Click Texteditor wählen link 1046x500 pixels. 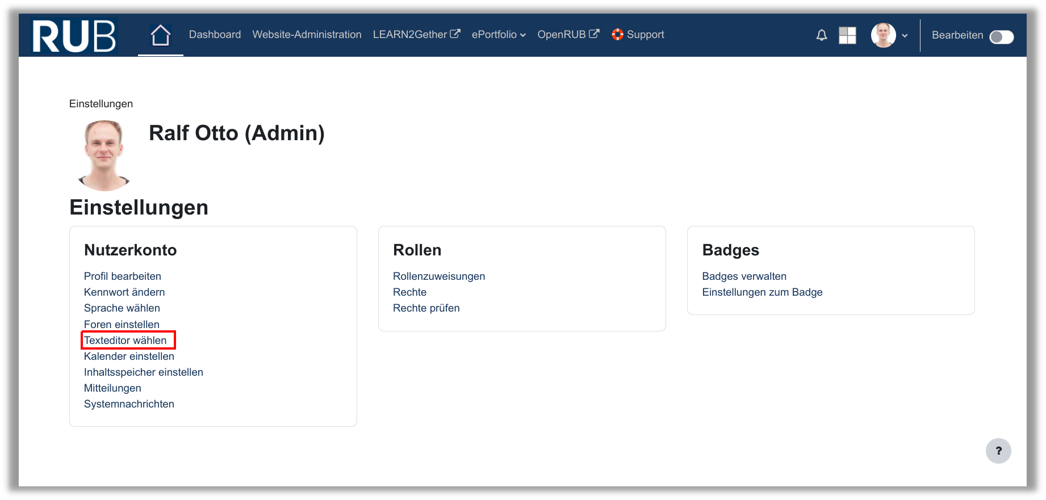pyautogui.click(x=125, y=341)
